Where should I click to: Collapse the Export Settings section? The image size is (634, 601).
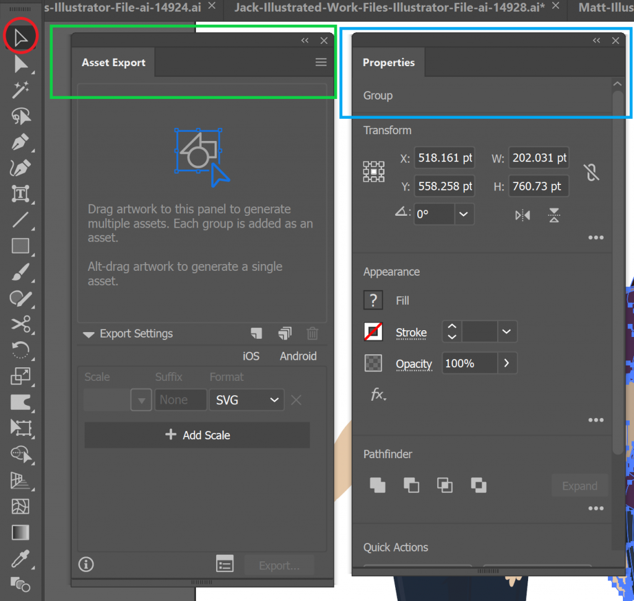89,334
